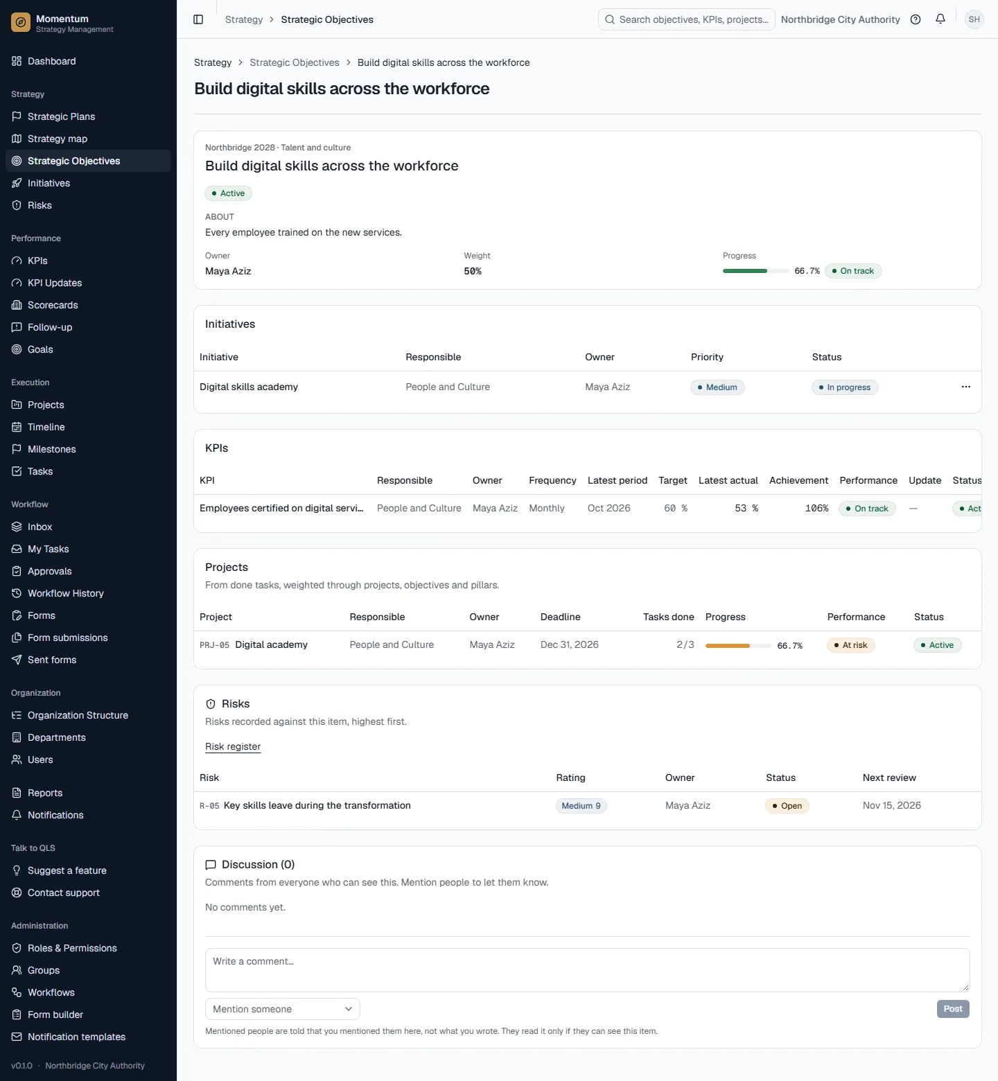
Task: Click the help question mark icon
Action: (x=916, y=19)
